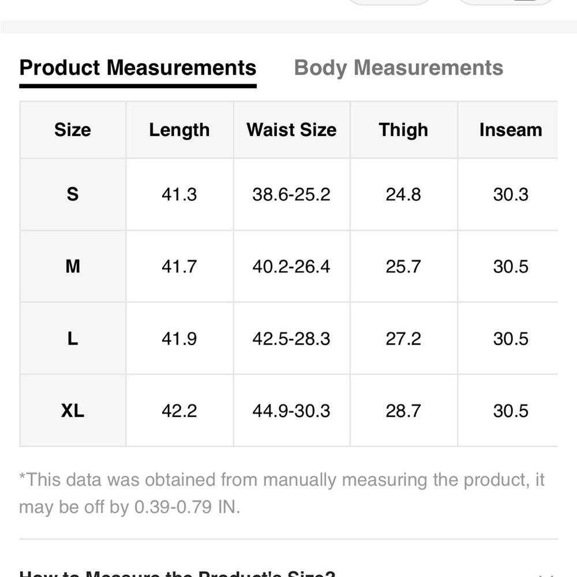
Task: Click the Waist Size column header
Action: point(291,130)
